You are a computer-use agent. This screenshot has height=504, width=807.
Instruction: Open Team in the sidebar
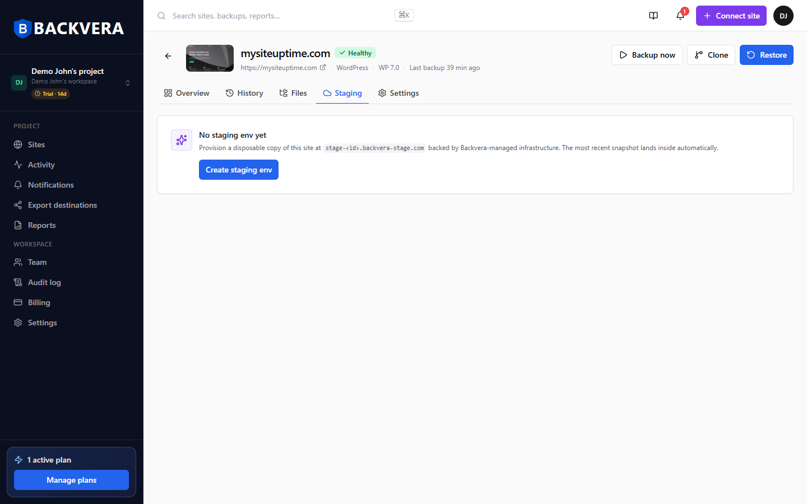pyautogui.click(x=72, y=262)
